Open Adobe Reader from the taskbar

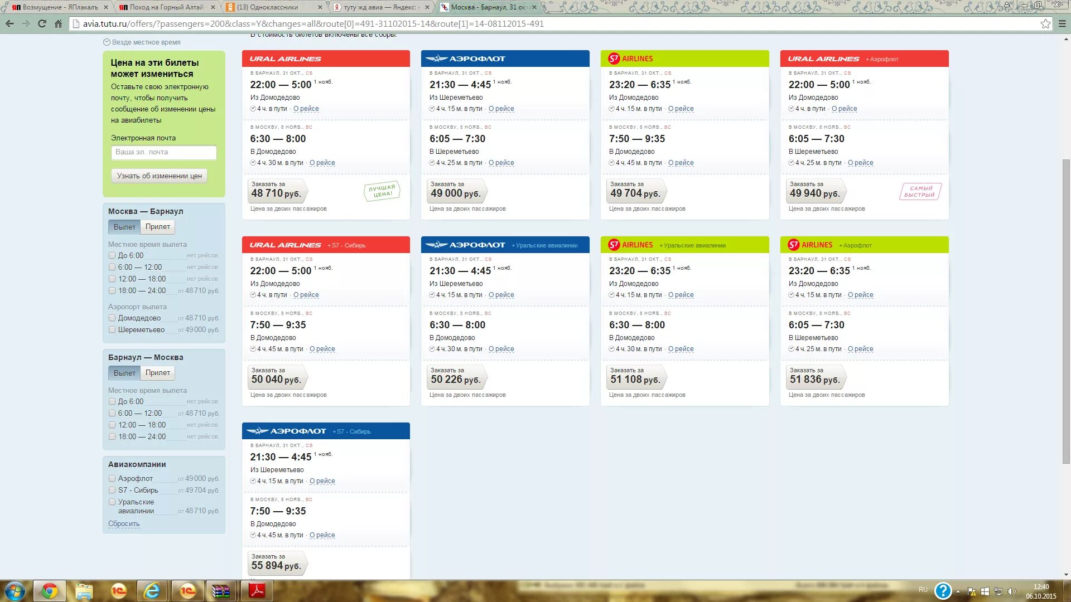click(257, 591)
